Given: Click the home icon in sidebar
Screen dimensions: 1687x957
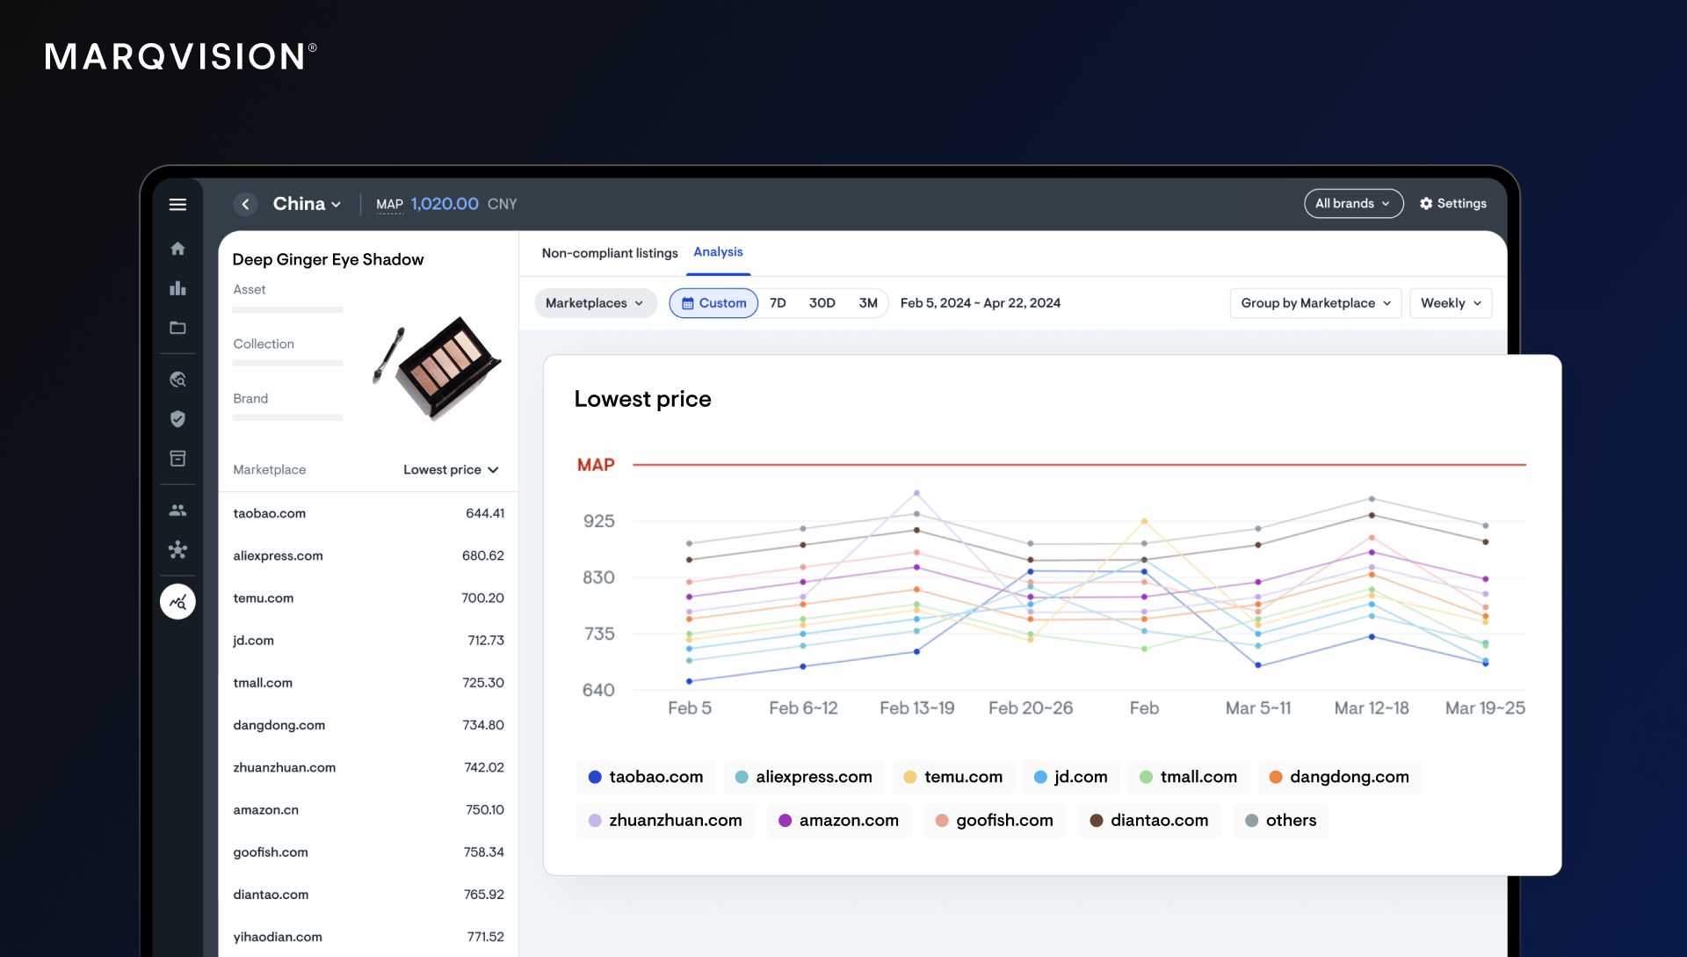Looking at the screenshot, I should 177,249.
